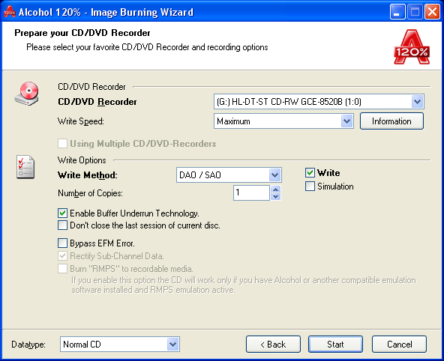Image resolution: width=444 pixels, height=361 pixels.
Task: Close the Image Burning Wizard window
Action: coord(433,12)
